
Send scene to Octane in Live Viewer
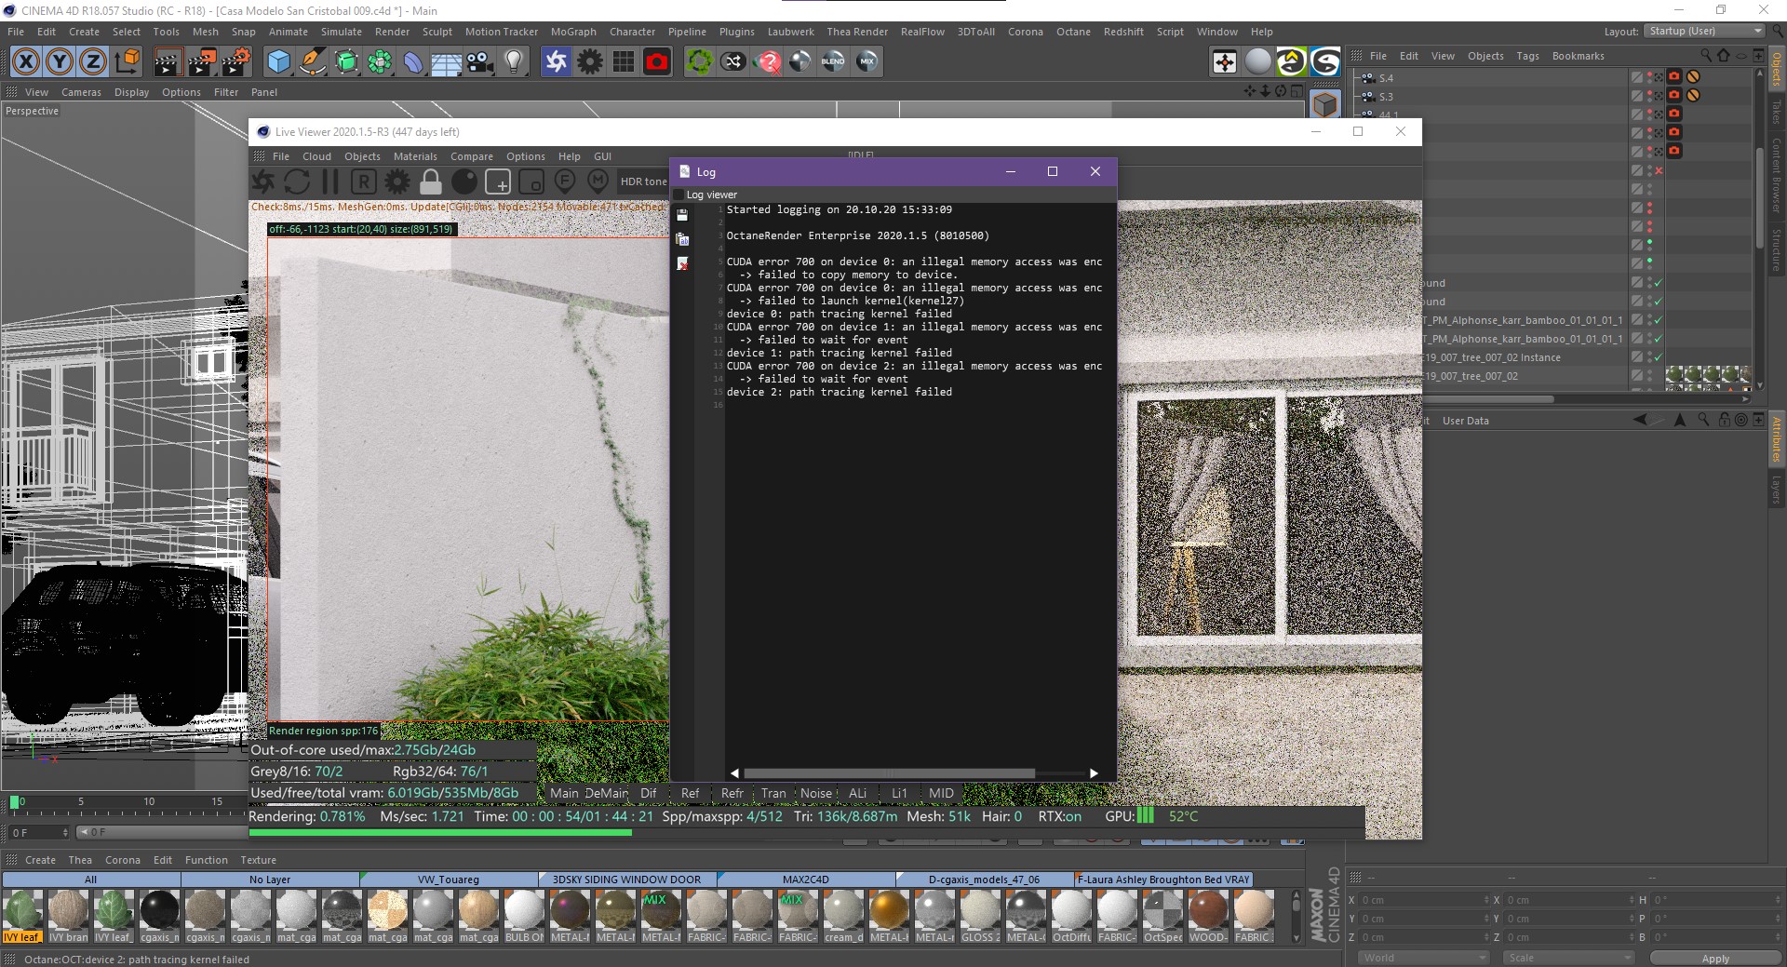click(x=263, y=181)
